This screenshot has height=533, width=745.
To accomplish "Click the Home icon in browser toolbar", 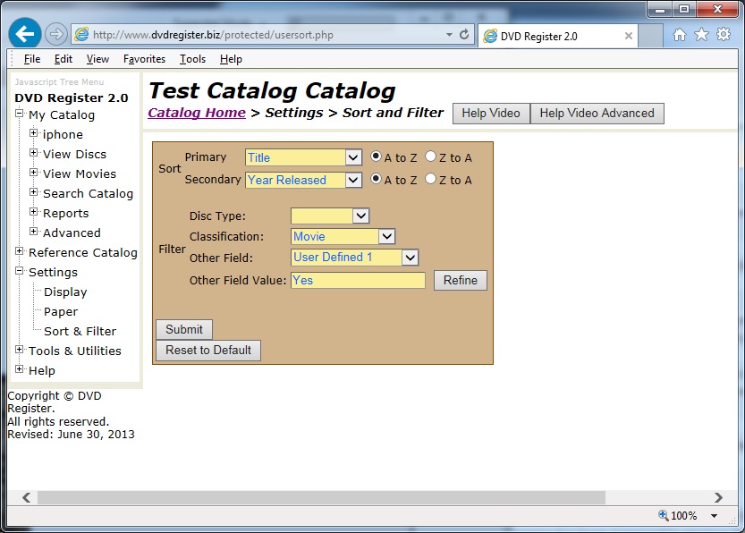I will point(680,34).
